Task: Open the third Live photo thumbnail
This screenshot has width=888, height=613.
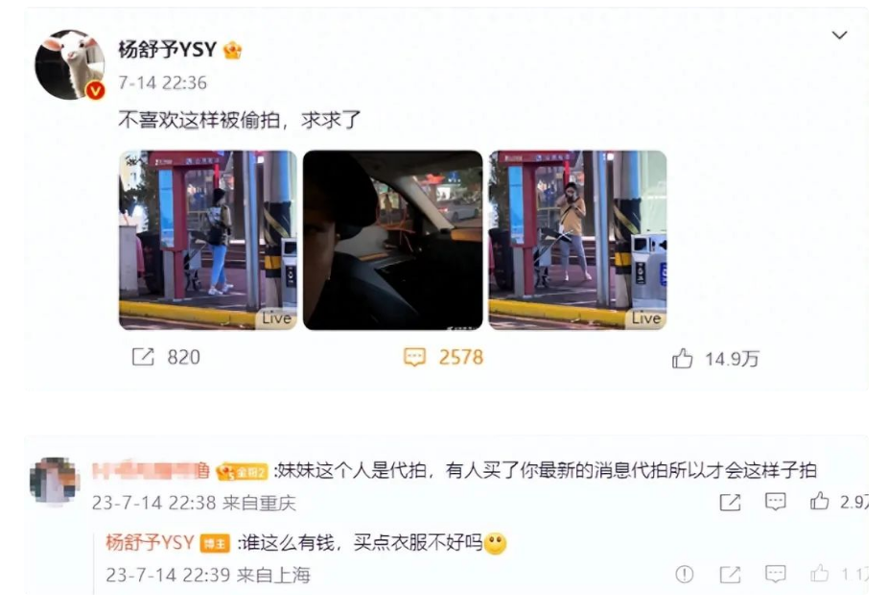Action: (x=577, y=240)
